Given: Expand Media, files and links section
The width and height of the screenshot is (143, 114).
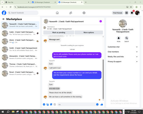Looking at the screenshot, I should (123, 57).
